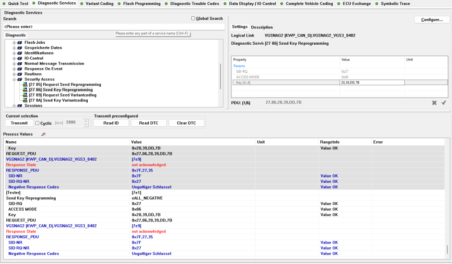Click the IO-Control folder icon
The image size is (452, 264).
click(20, 58)
